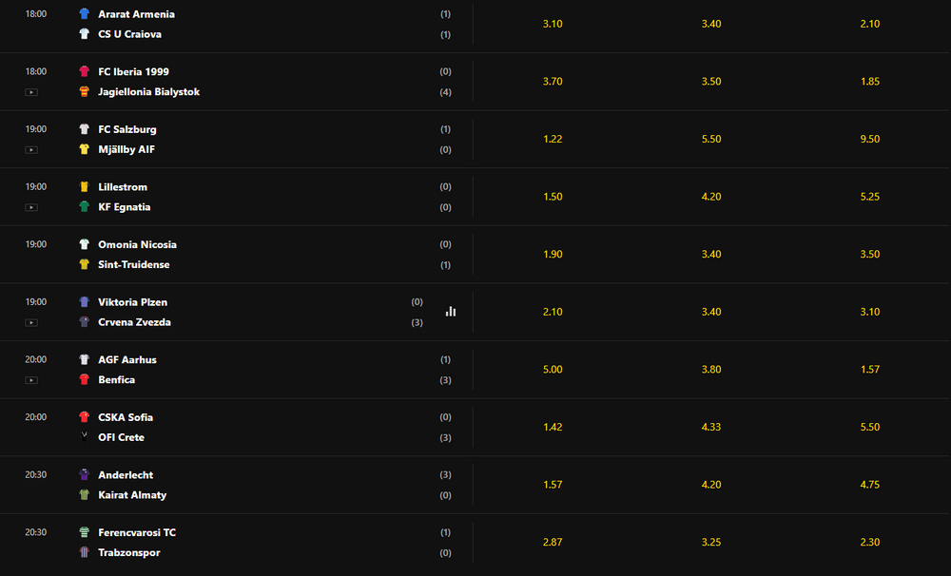Open Trabzonspor team name link

point(129,552)
